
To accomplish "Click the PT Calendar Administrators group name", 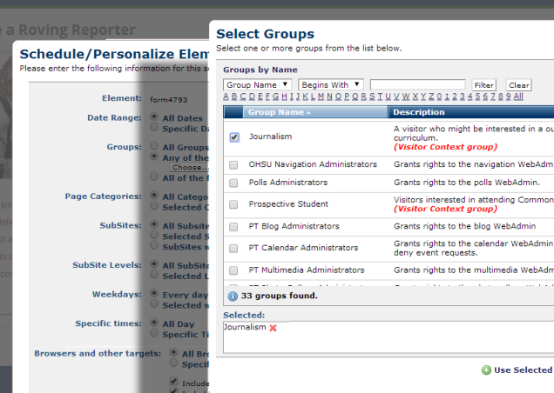I will click(303, 248).
